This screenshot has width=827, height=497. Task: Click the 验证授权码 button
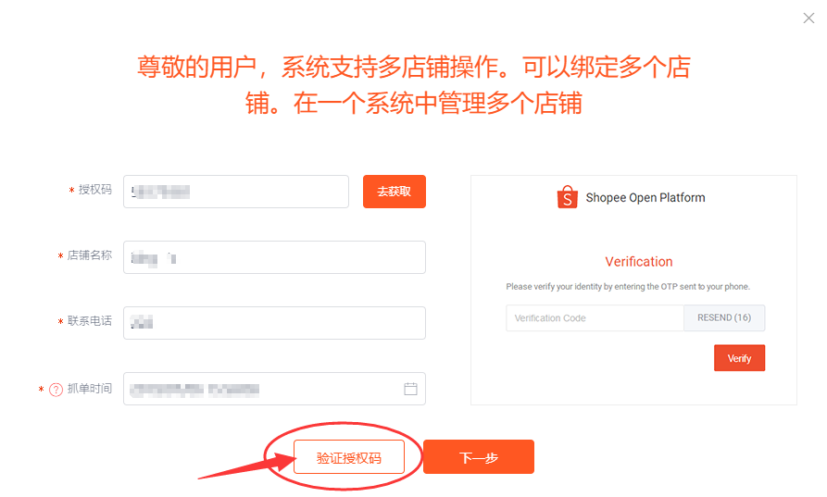349,457
